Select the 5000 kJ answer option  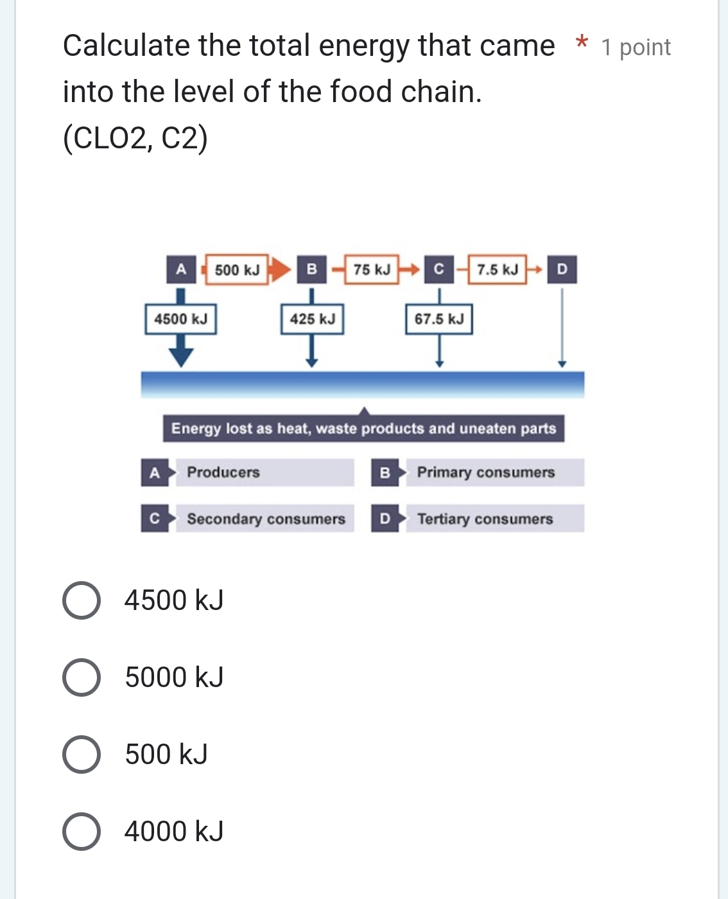(x=82, y=676)
